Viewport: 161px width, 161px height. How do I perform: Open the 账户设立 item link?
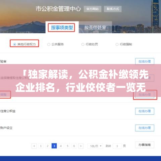(x=6, y=128)
